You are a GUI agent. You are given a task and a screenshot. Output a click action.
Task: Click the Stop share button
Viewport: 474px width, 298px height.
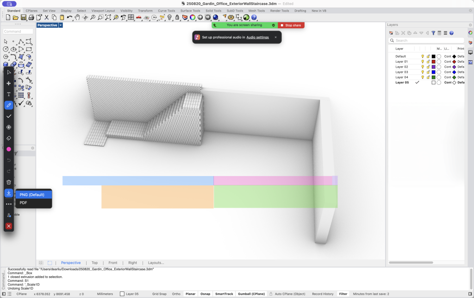coord(291,25)
